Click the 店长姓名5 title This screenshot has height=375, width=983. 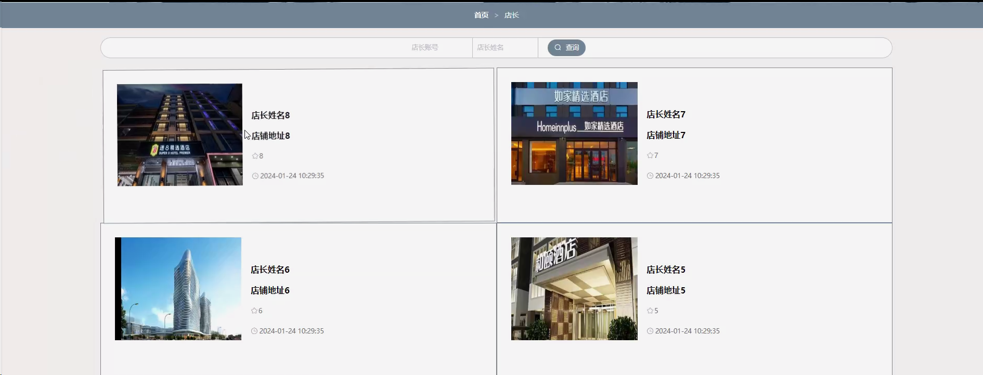click(x=666, y=270)
